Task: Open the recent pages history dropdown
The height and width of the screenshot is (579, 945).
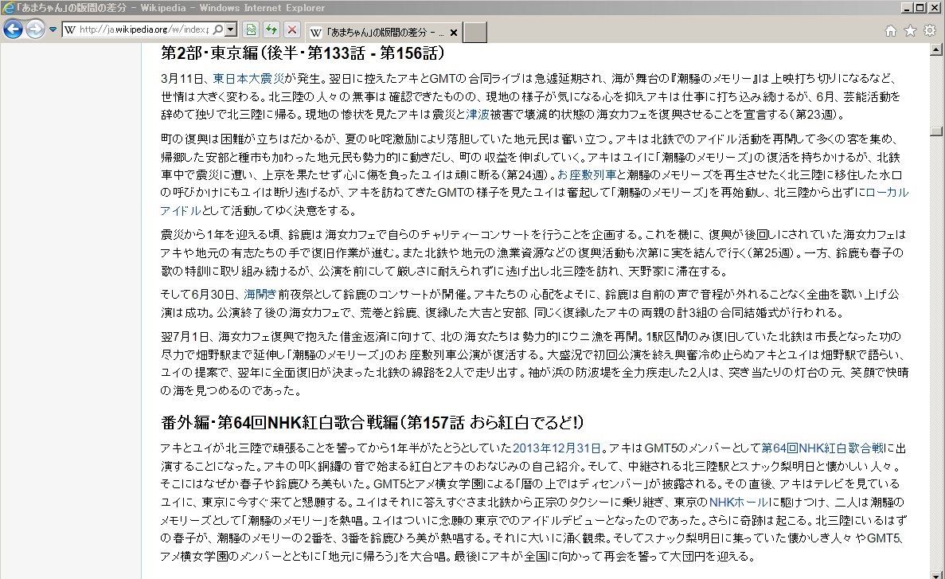Action: pos(53,29)
